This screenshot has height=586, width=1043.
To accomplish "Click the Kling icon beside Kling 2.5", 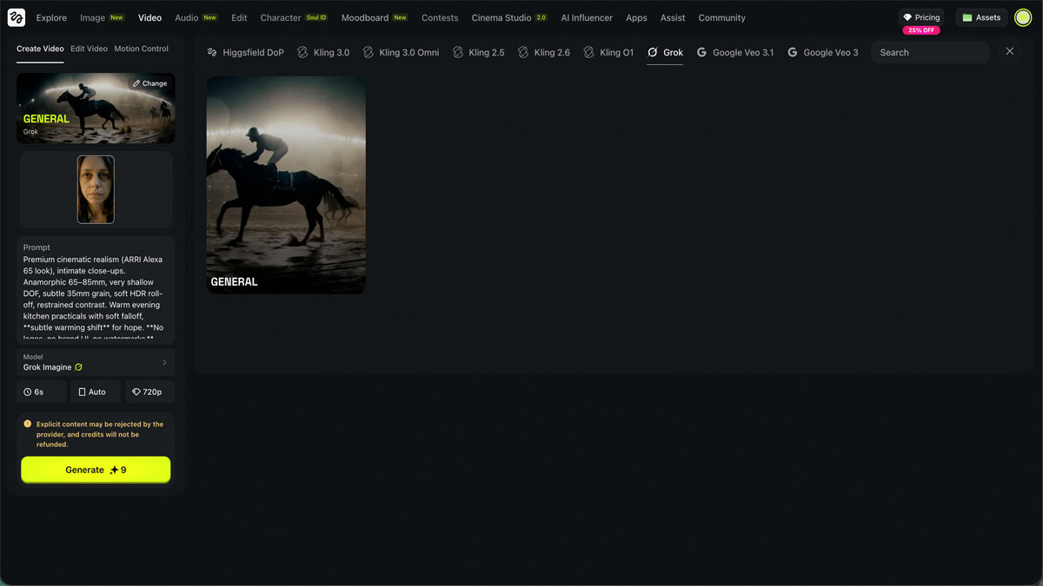I will pos(460,52).
